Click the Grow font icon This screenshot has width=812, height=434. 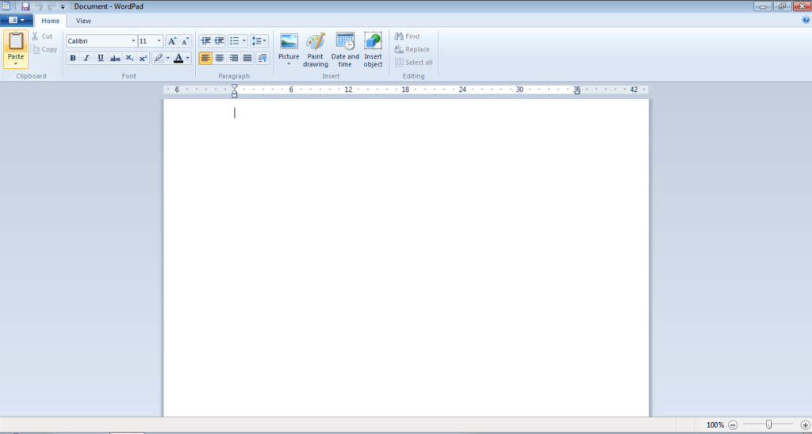(172, 40)
